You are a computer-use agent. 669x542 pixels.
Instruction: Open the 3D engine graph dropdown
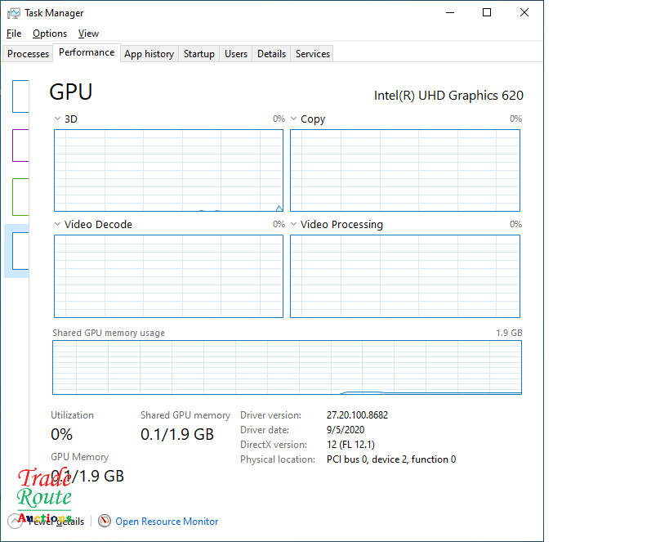(x=58, y=119)
